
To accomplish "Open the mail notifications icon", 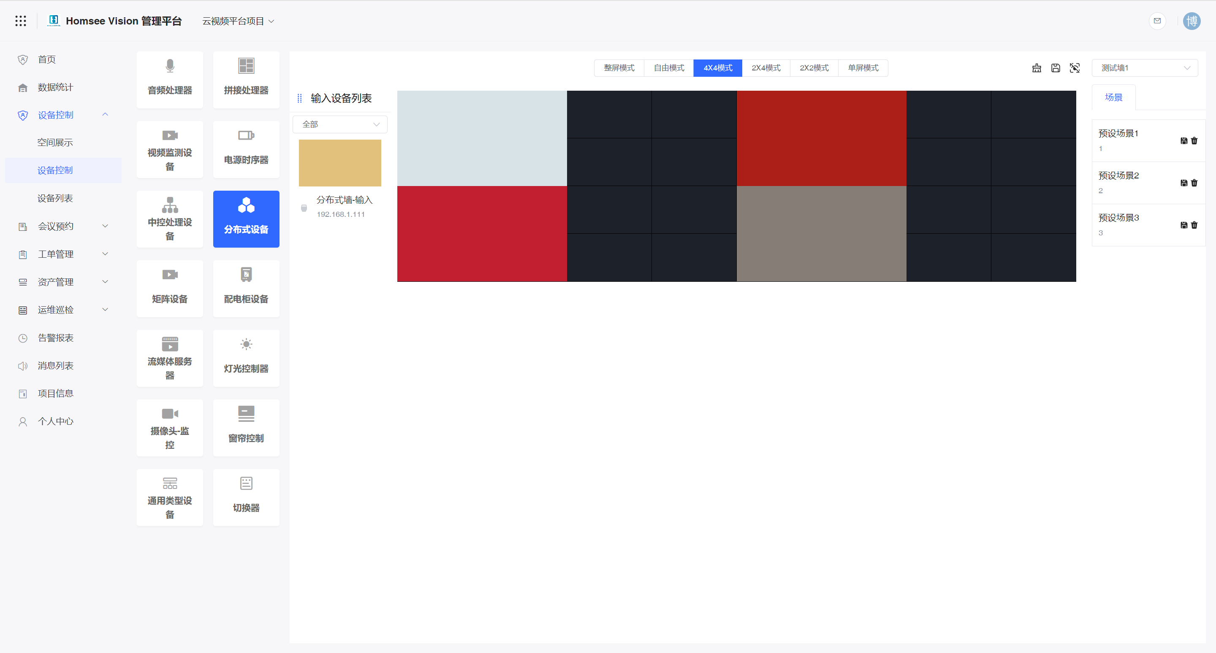I will tap(1157, 21).
